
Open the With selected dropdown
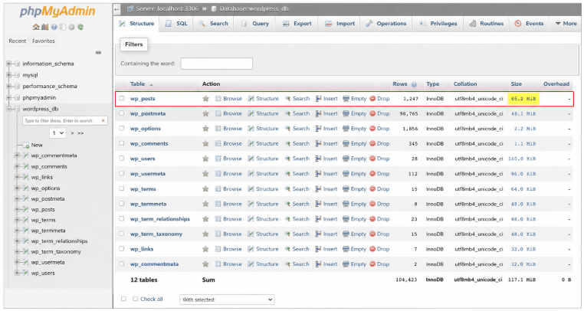click(x=227, y=300)
